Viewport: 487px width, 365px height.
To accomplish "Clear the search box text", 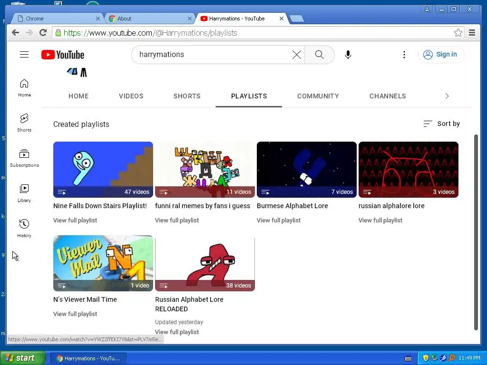I will pyautogui.click(x=297, y=55).
